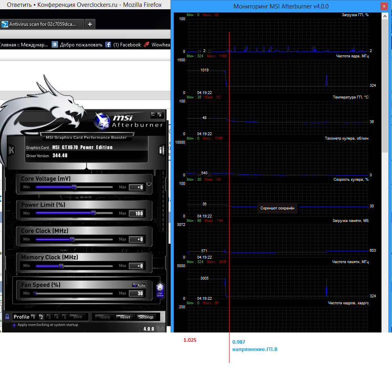Select profile slot 3
This screenshot has width=392, height=370.
coord(49,317)
